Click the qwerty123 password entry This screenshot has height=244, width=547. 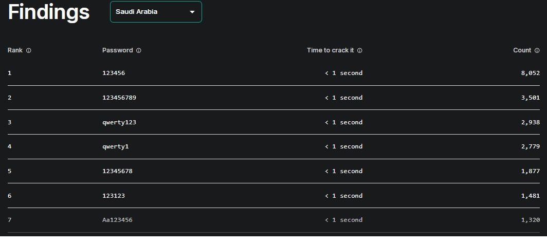pos(119,122)
